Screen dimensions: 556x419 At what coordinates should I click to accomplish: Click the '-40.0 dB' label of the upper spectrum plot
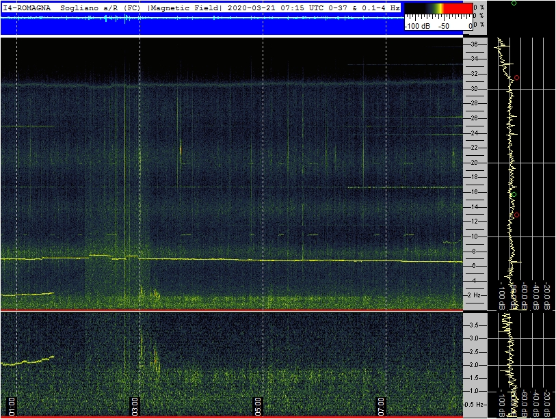[536, 297]
